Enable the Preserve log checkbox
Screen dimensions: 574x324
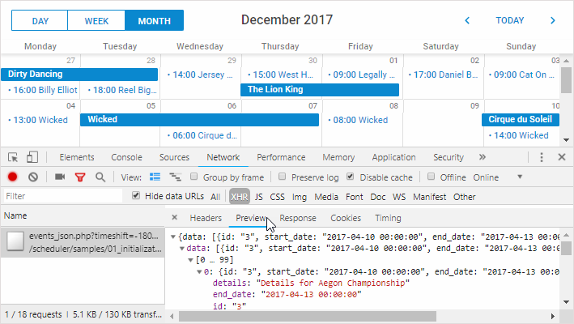pyautogui.click(x=283, y=177)
